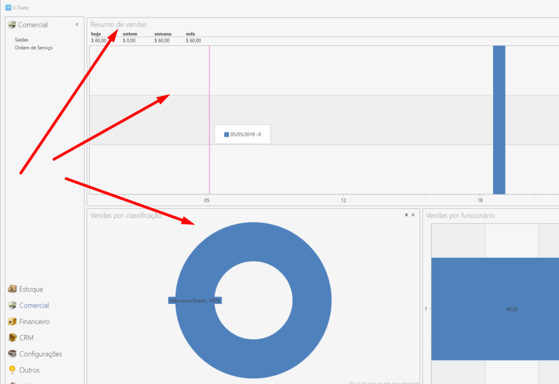Open the Estoque module icon
This screenshot has width=559, height=384.
coord(12,289)
